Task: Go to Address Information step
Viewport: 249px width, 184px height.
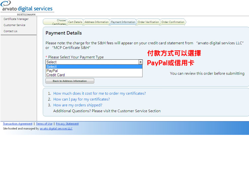Action: [97, 22]
